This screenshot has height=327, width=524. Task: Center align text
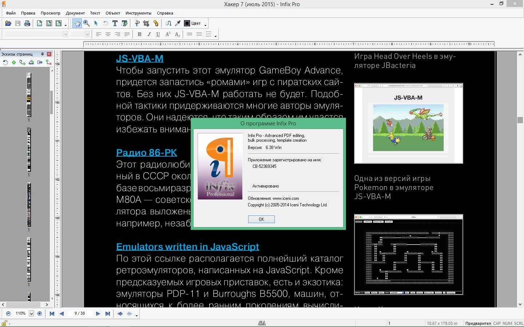pos(108,34)
